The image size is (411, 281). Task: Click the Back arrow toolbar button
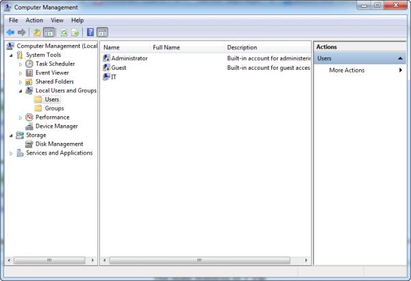click(x=10, y=32)
